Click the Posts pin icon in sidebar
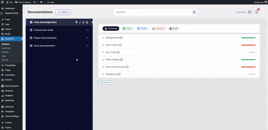The image size is (268, 130). coord(3,20)
